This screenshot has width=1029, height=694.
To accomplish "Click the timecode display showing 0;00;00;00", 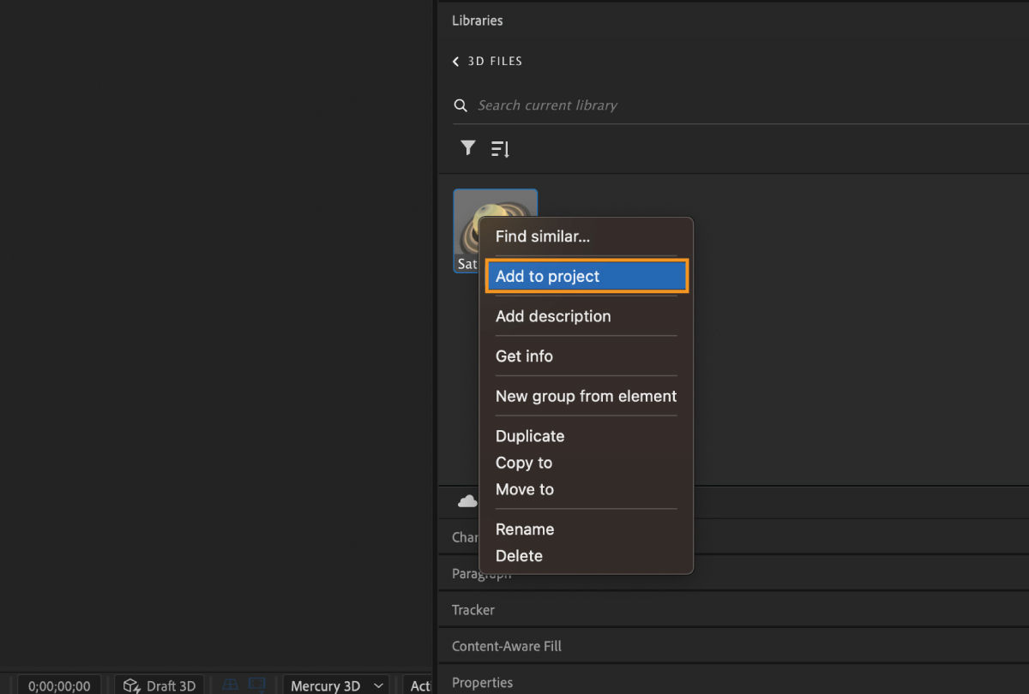I will point(58,685).
